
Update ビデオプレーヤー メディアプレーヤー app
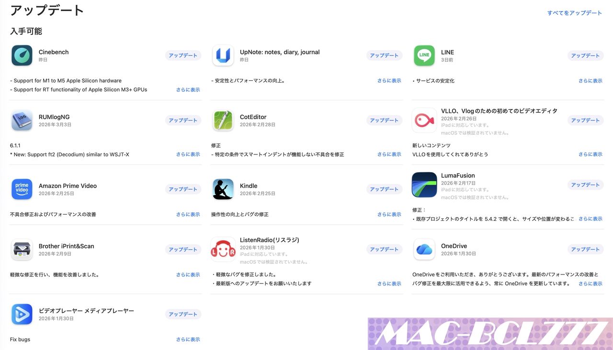[183, 314]
